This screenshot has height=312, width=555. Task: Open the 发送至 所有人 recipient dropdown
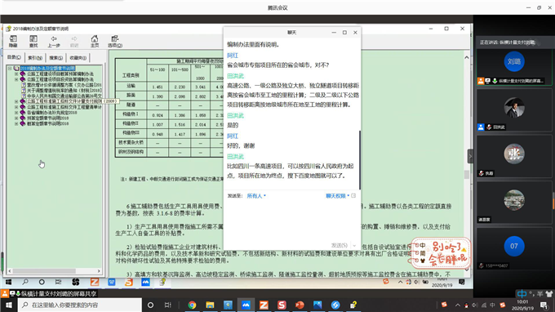(256, 196)
